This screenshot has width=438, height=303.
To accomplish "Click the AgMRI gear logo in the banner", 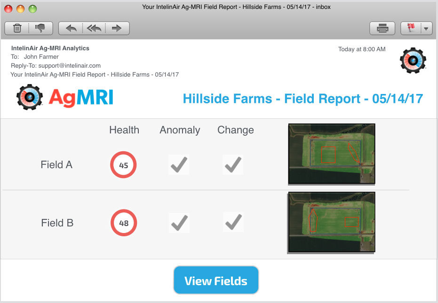I will [x=30, y=97].
